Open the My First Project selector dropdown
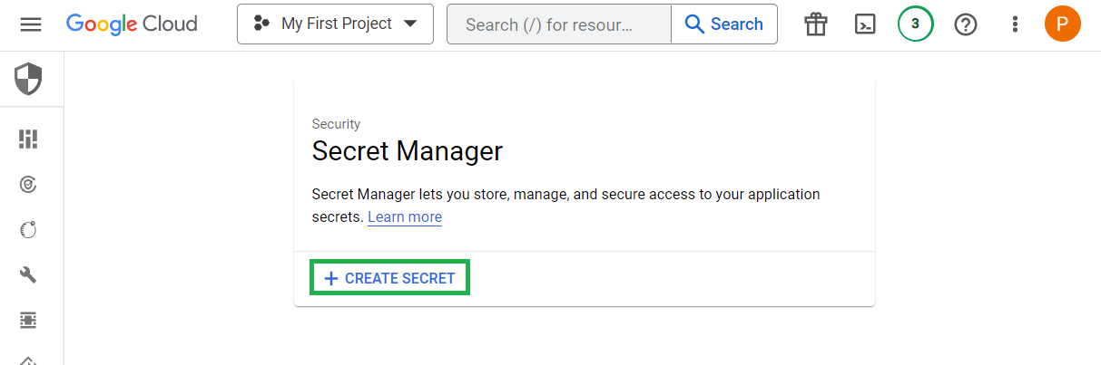The height and width of the screenshot is (365, 1101). [335, 24]
